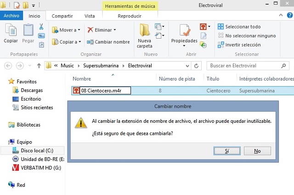Click the headphones Open icon

203,27
